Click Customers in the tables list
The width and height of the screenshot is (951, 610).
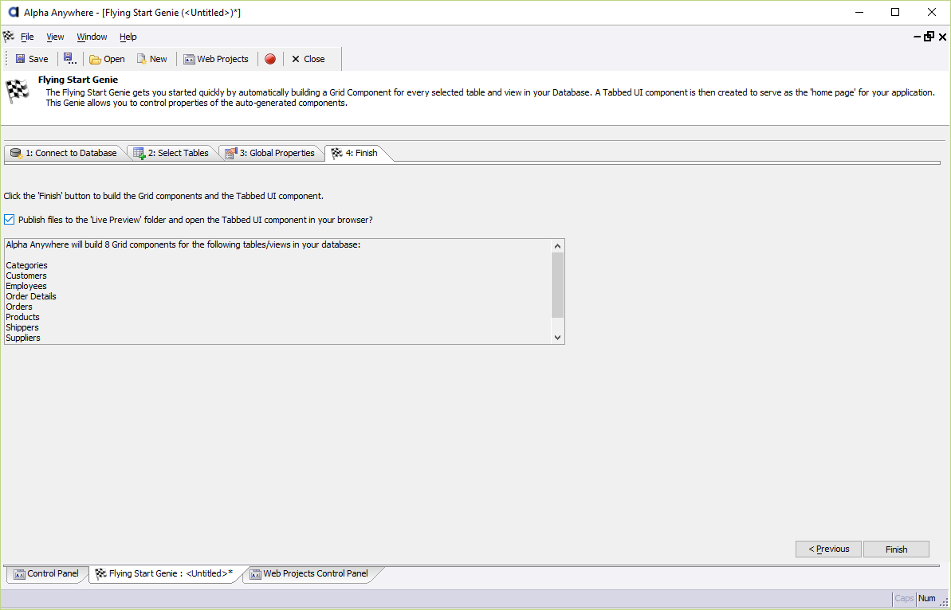26,276
